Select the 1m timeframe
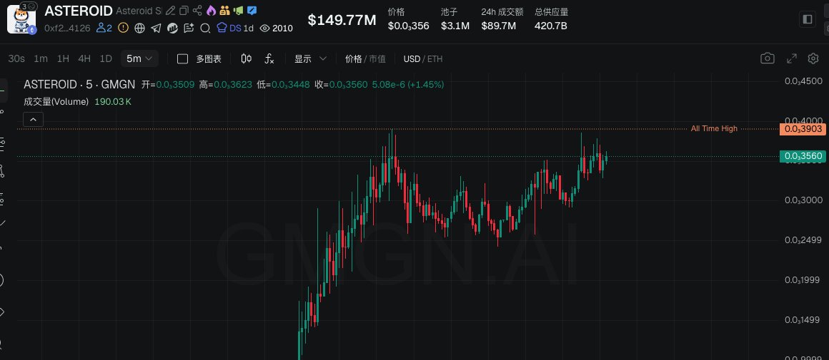This screenshot has height=360, width=829. coord(41,58)
